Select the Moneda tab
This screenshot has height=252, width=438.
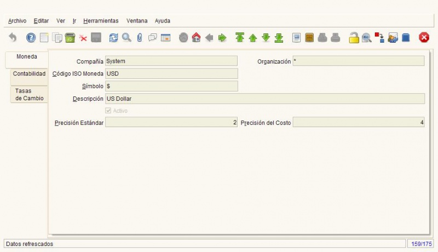tap(26, 60)
